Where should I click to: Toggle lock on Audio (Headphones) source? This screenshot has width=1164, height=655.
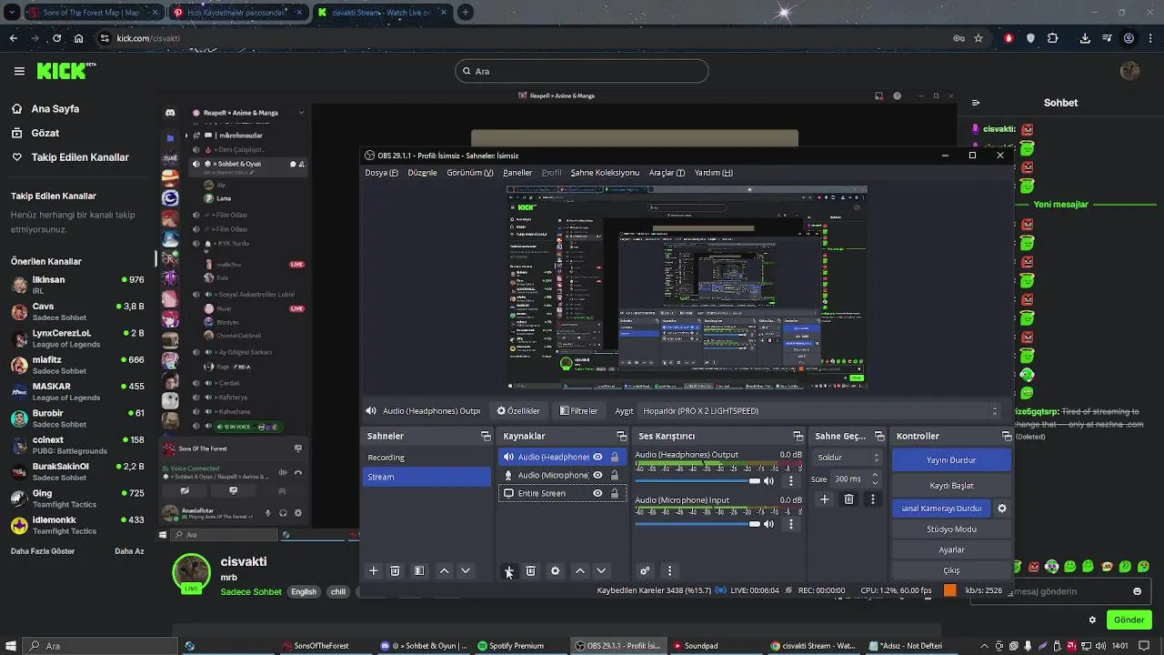[x=615, y=457]
